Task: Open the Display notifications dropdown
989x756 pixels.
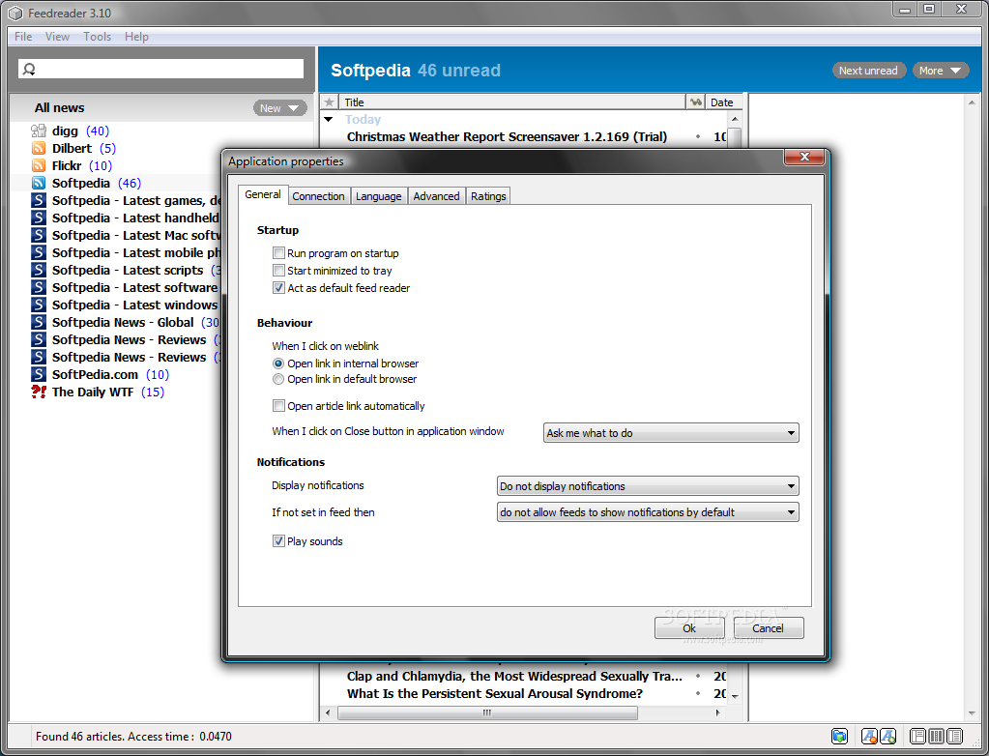Action: coord(648,486)
